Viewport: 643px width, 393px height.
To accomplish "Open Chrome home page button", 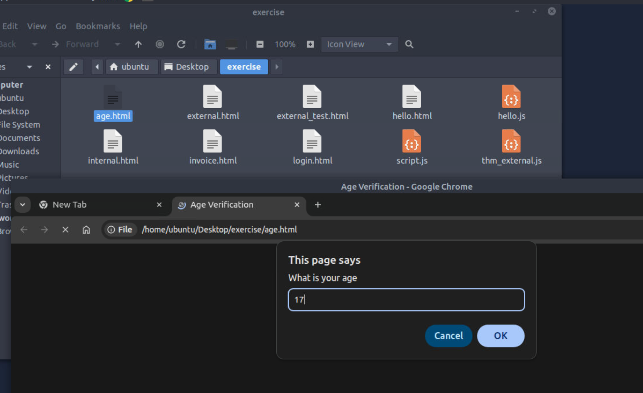I will coord(86,230).
